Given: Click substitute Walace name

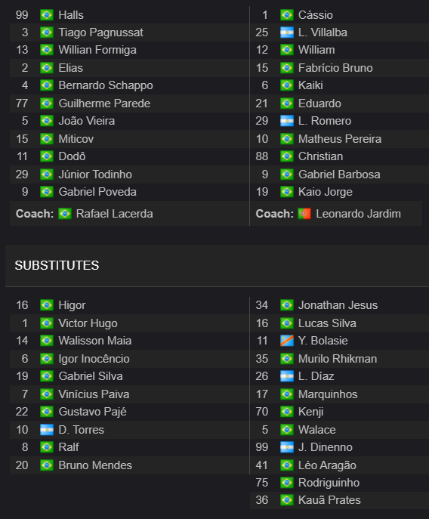Looking at the screenshot, I should [x=316, y=430].
